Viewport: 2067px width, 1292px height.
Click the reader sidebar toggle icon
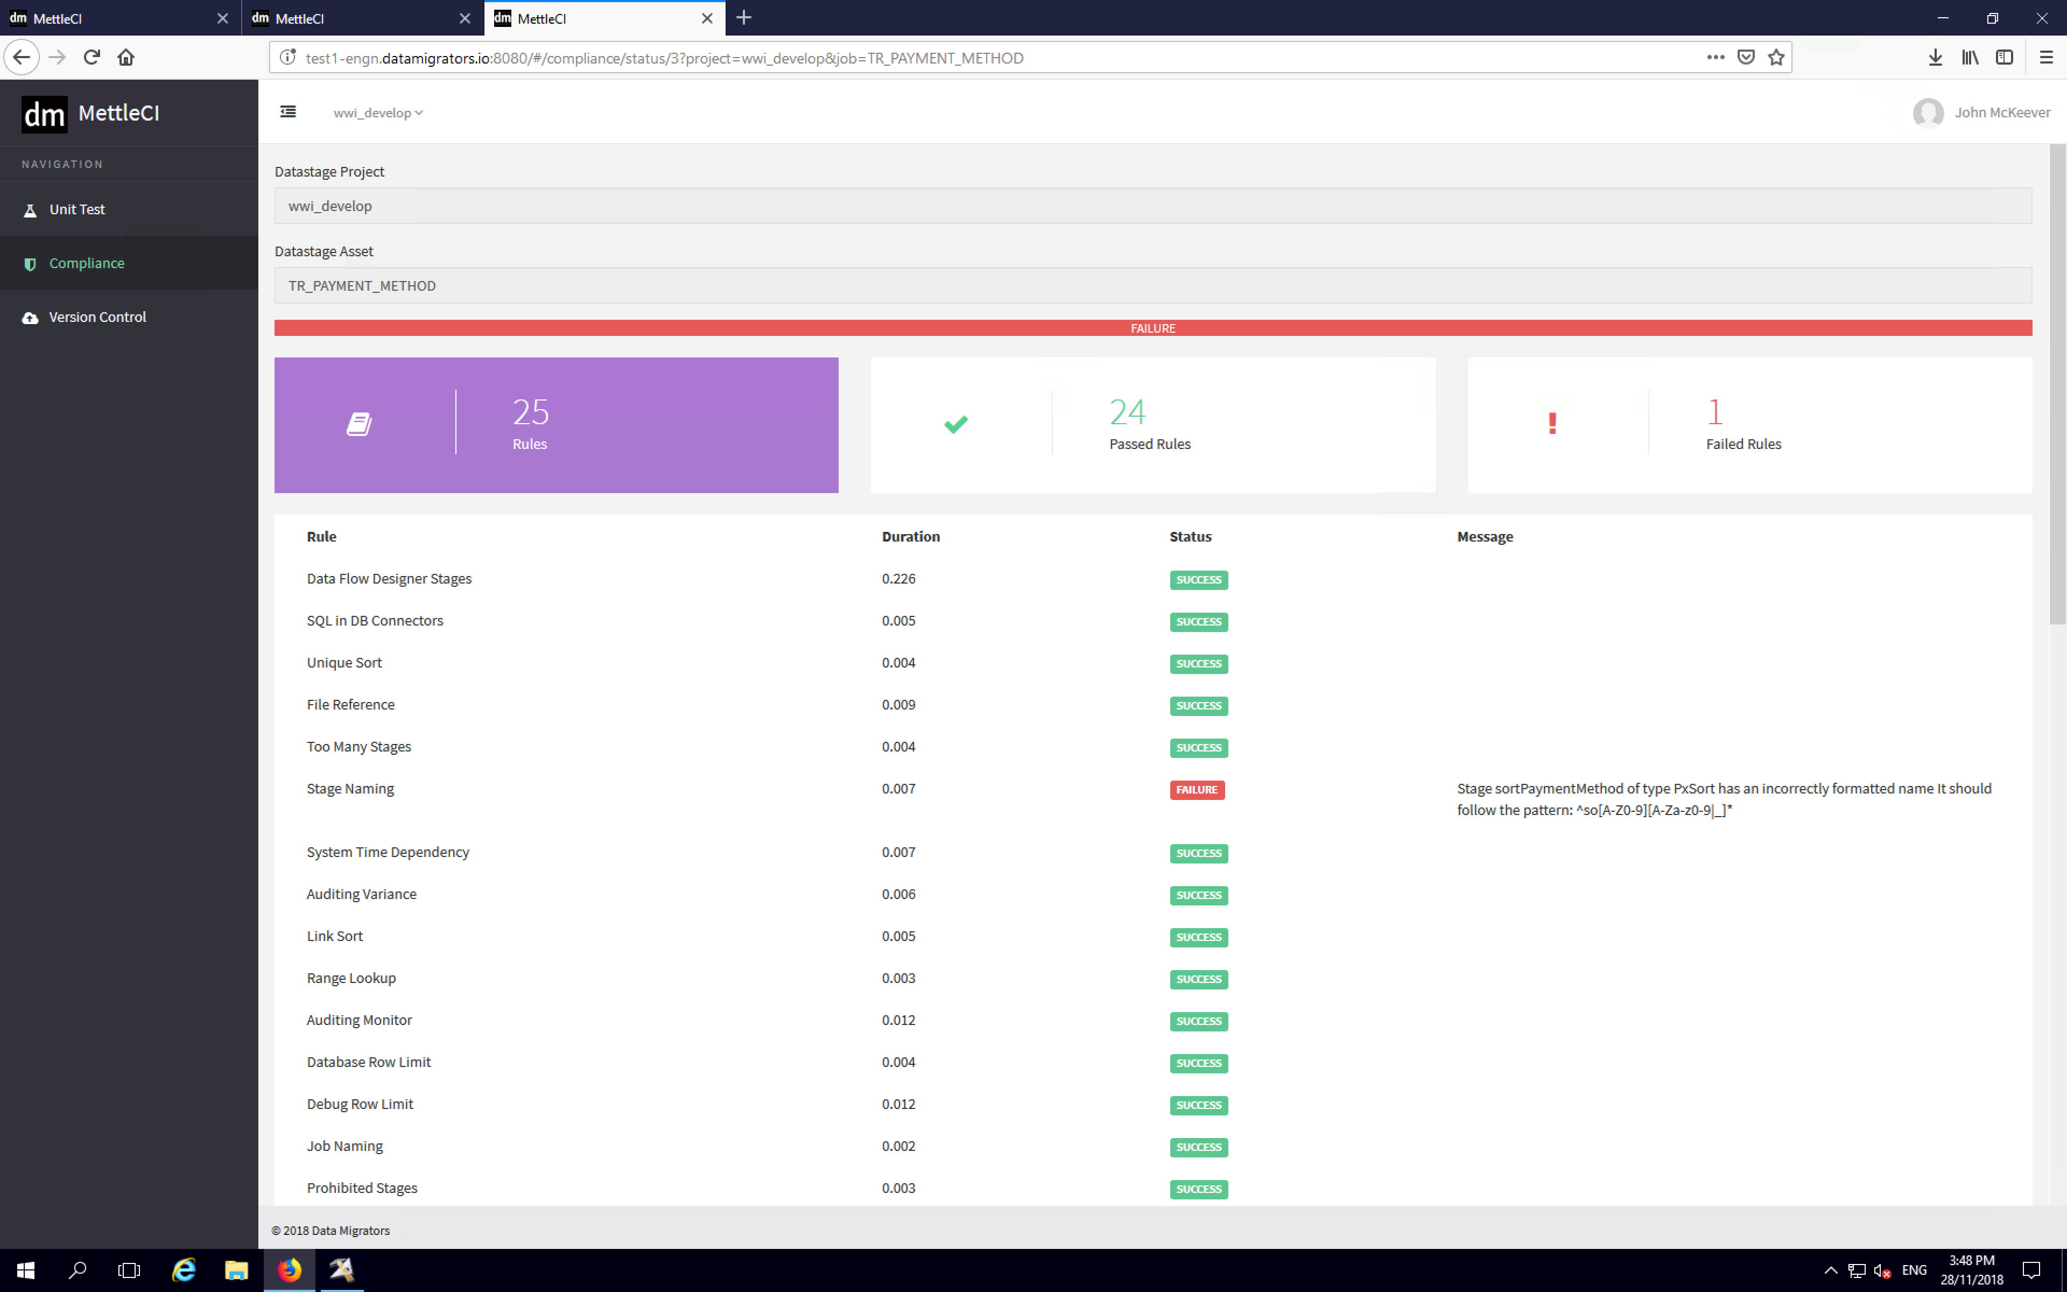[x=2004, y=57]
